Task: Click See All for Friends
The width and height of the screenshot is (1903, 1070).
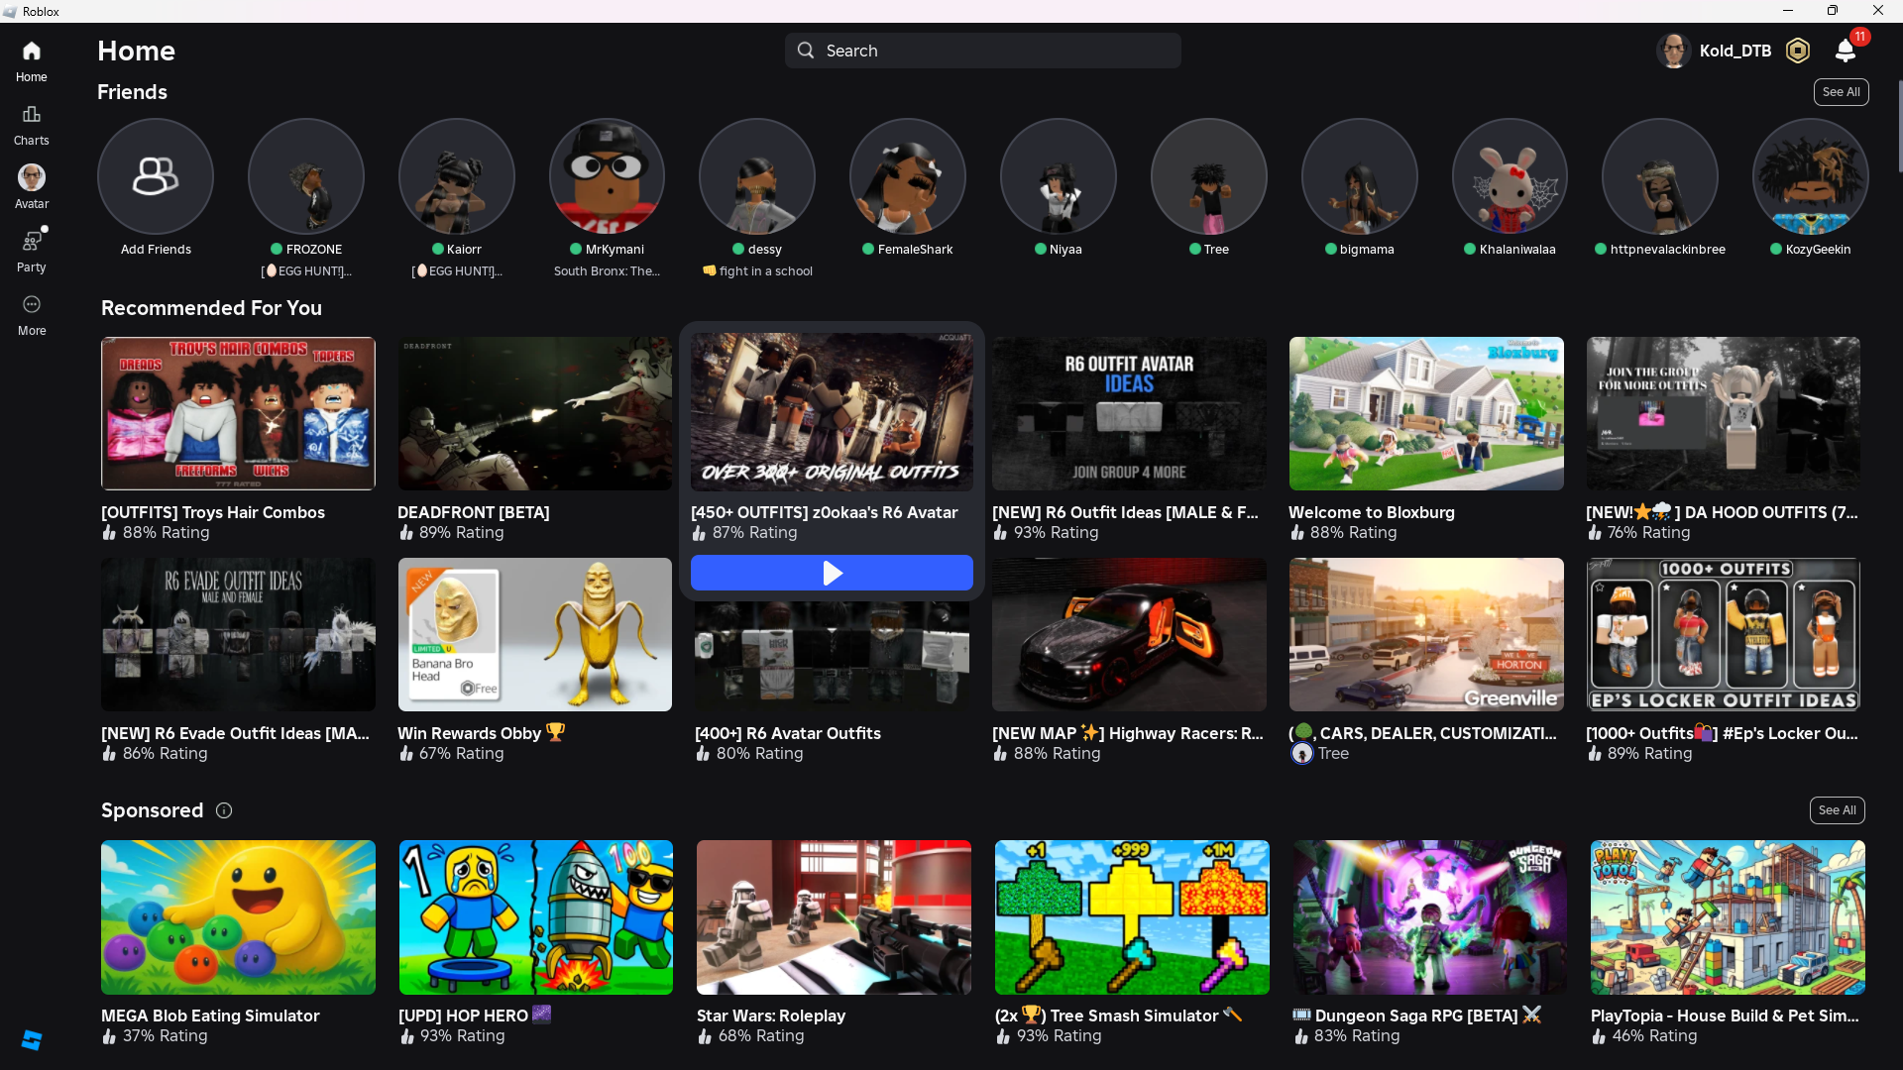Action: (1842, 92)
